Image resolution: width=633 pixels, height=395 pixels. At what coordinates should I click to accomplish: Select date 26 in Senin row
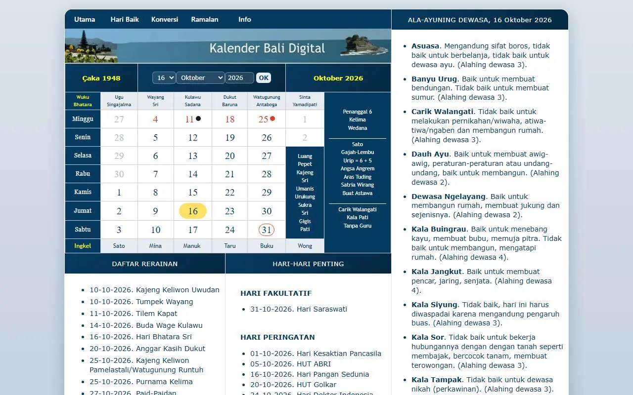267,137
